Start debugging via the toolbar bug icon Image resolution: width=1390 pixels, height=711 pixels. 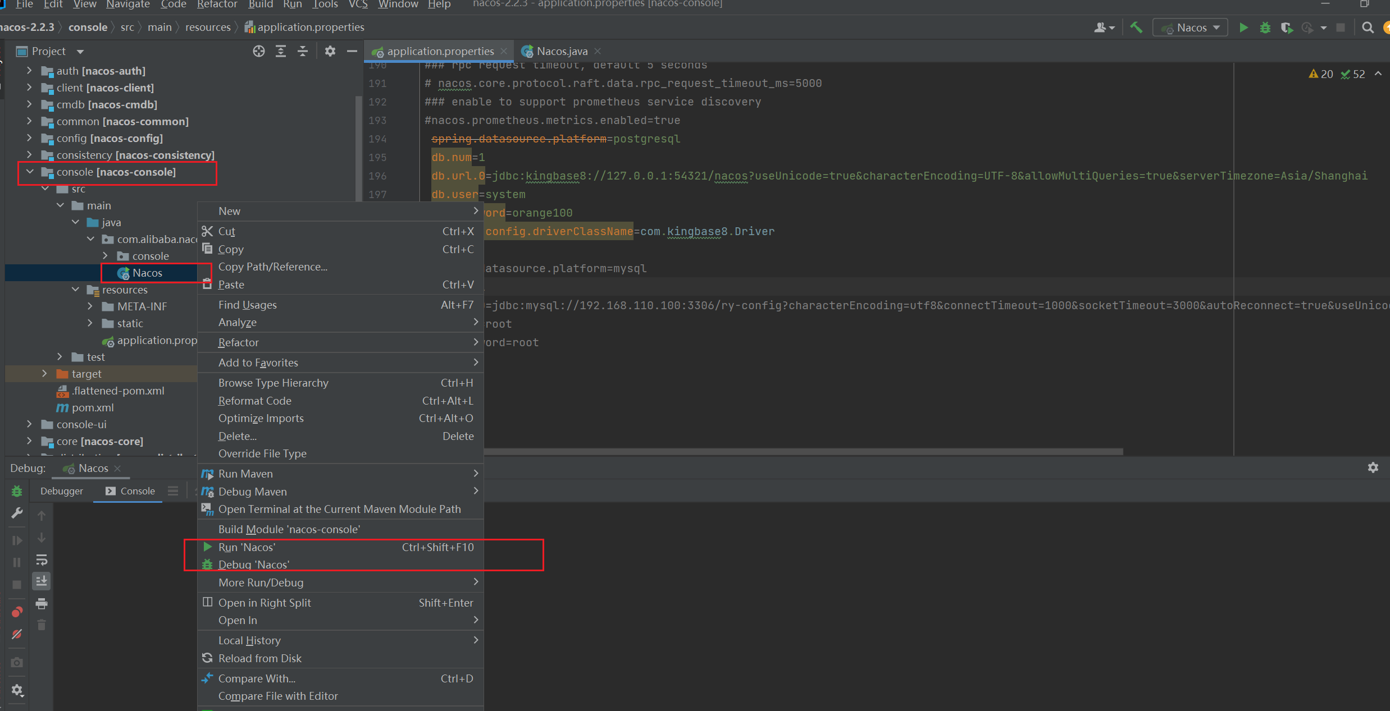pyautogui.click(x=1265, y=27)
